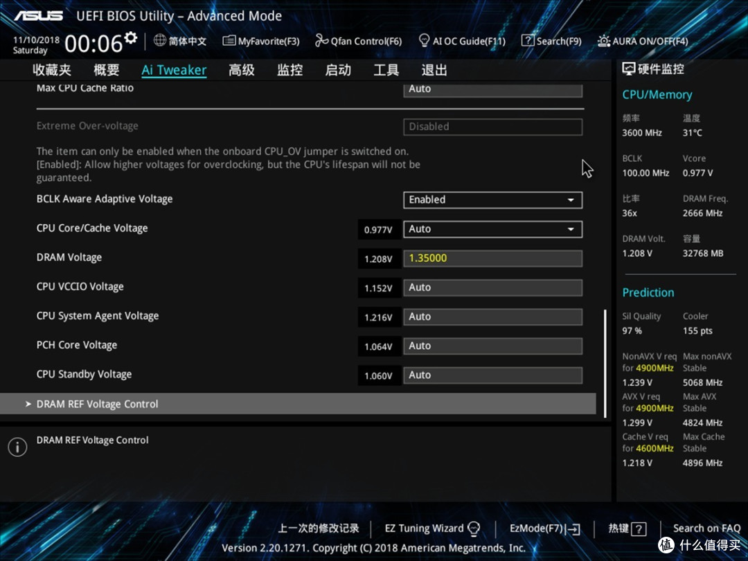This screenshot has height=561, width=748.
Task: Expand DRAM REF Voltage Control submenu
Action: click(298, 404)
